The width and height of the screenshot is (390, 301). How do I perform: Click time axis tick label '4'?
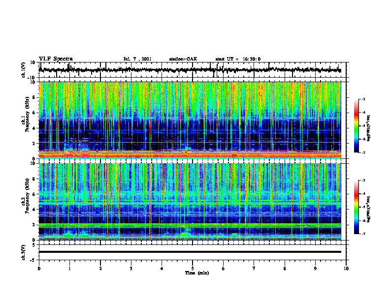(x=162, y=269)
